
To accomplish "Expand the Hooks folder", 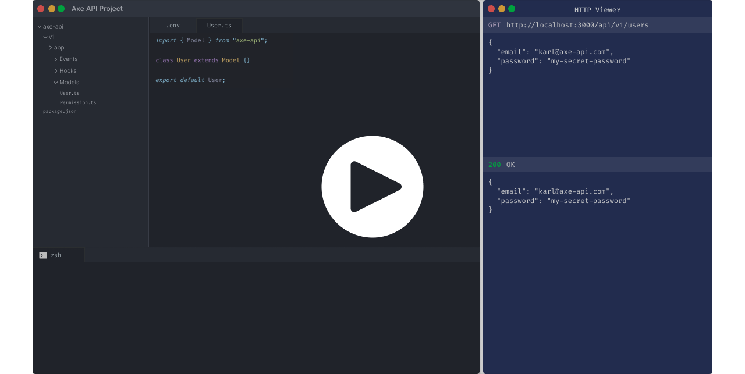I will click(x=68, y=71).
